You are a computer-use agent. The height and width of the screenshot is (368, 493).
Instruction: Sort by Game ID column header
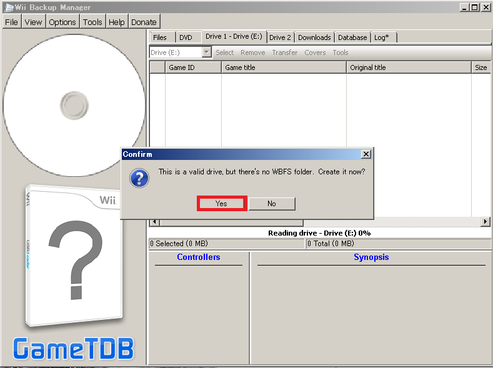193,67
